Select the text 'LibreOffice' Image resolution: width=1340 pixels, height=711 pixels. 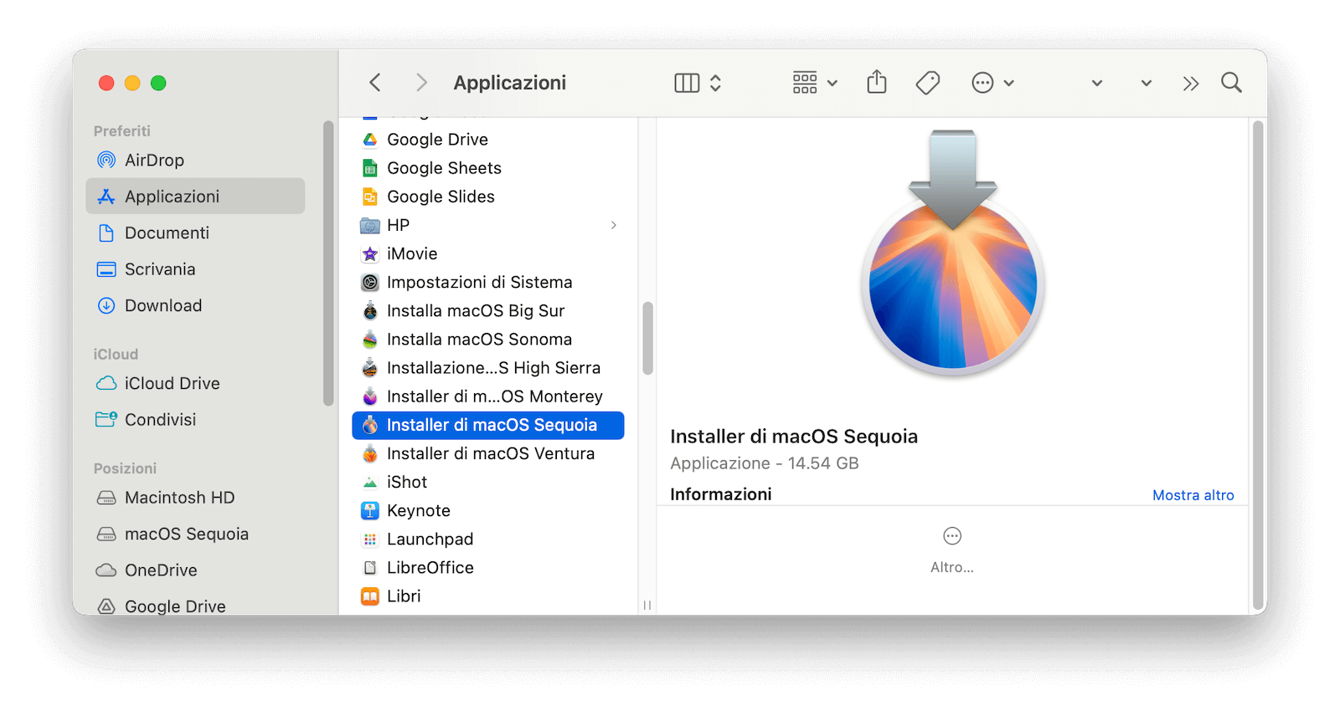click(430, 568)
